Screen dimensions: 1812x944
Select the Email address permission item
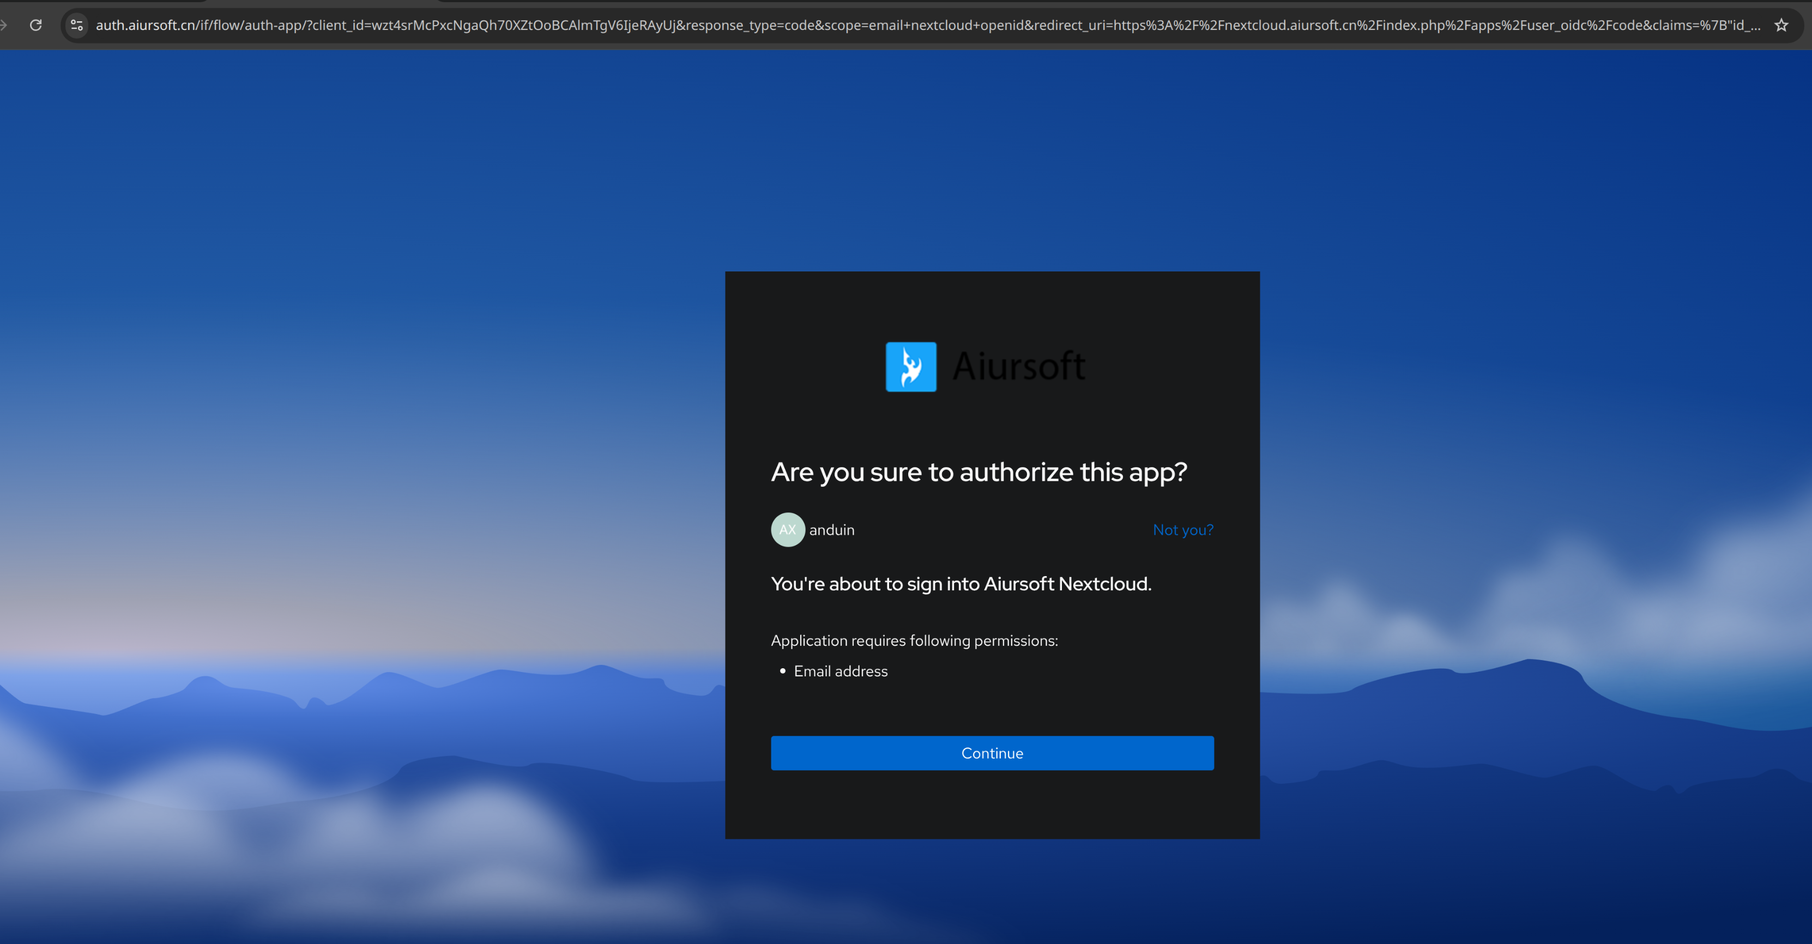(841, 671)
